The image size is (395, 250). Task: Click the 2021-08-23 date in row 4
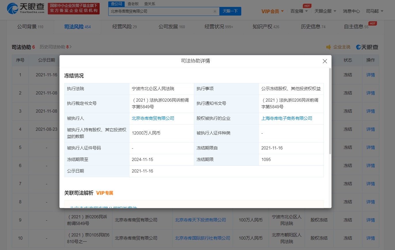47,129
